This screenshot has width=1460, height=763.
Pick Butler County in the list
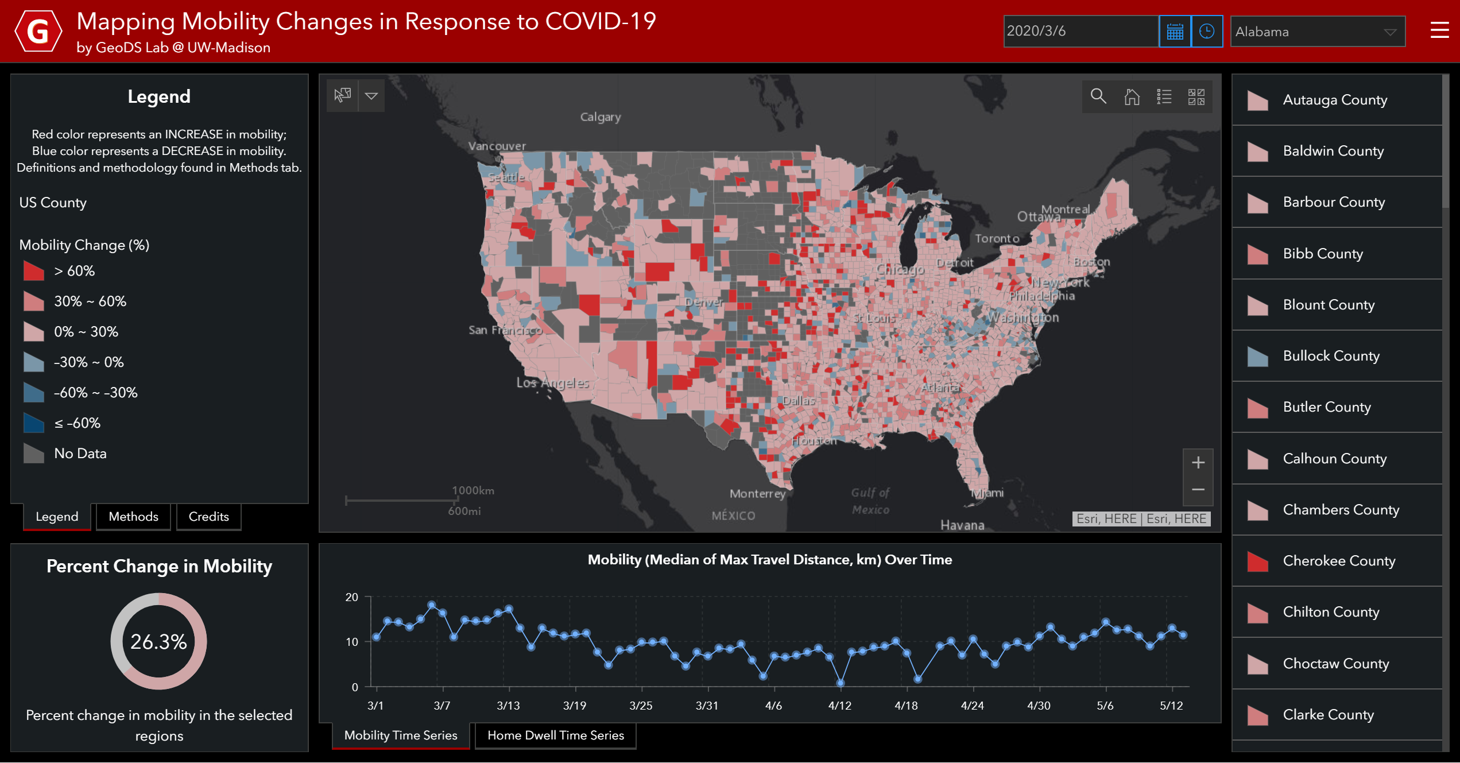tap(1337, 407)
